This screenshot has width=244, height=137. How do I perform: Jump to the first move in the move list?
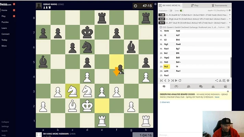[161, 80]
